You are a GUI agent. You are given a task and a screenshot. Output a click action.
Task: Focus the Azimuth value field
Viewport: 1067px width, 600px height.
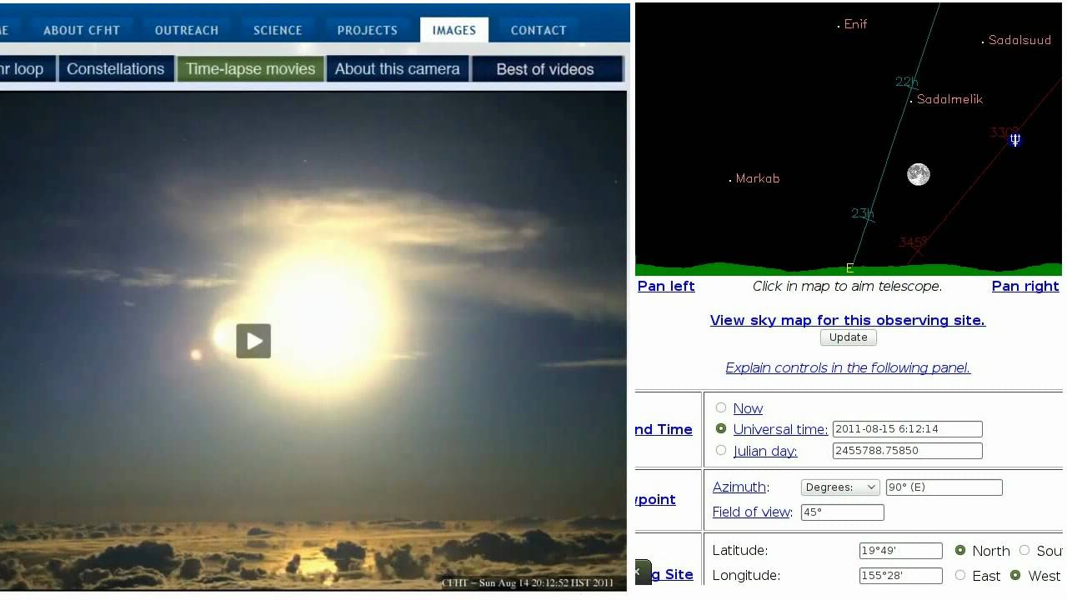point(944,487)
